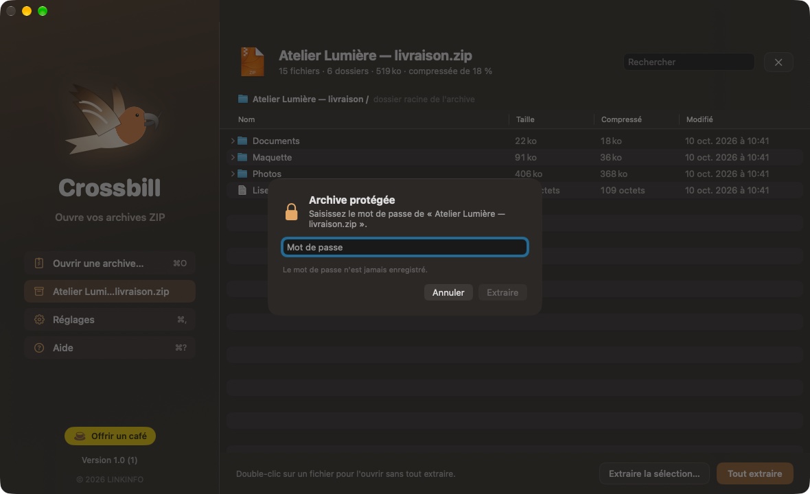The width and height of the screenshot is (810, 494).
Task: Select Atelier Lumi...livraison.zip sidebar entry
Action: coord(110,292)
